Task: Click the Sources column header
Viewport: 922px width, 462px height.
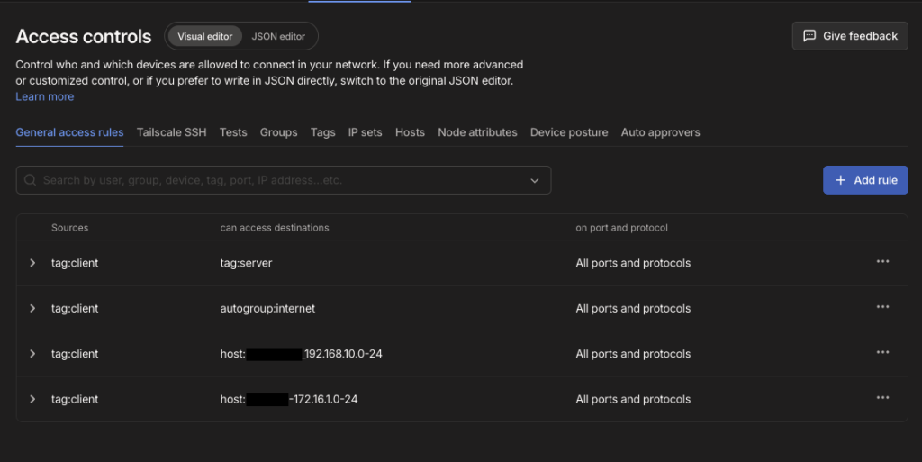Action: (x=69, y=228)
